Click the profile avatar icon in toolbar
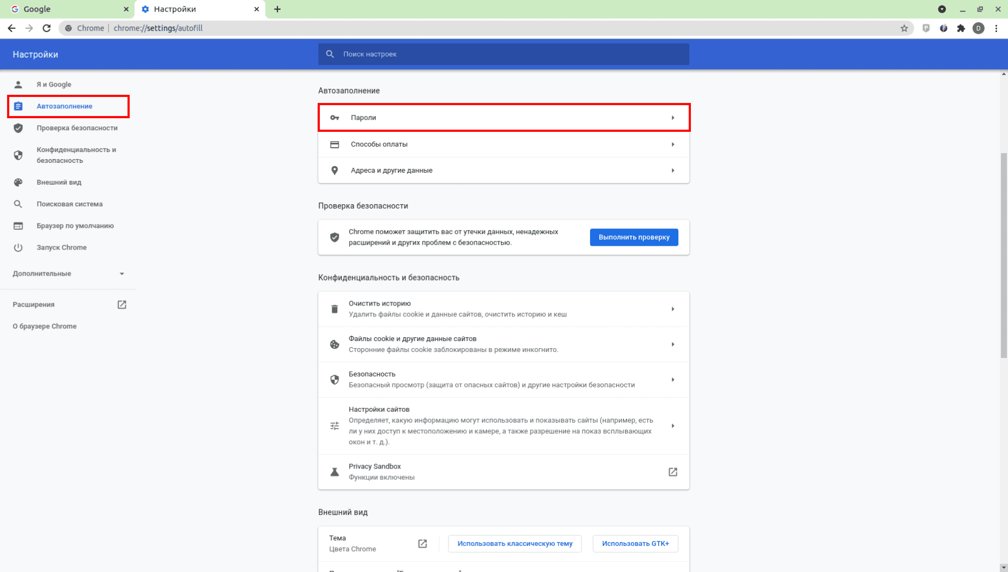 979,28
